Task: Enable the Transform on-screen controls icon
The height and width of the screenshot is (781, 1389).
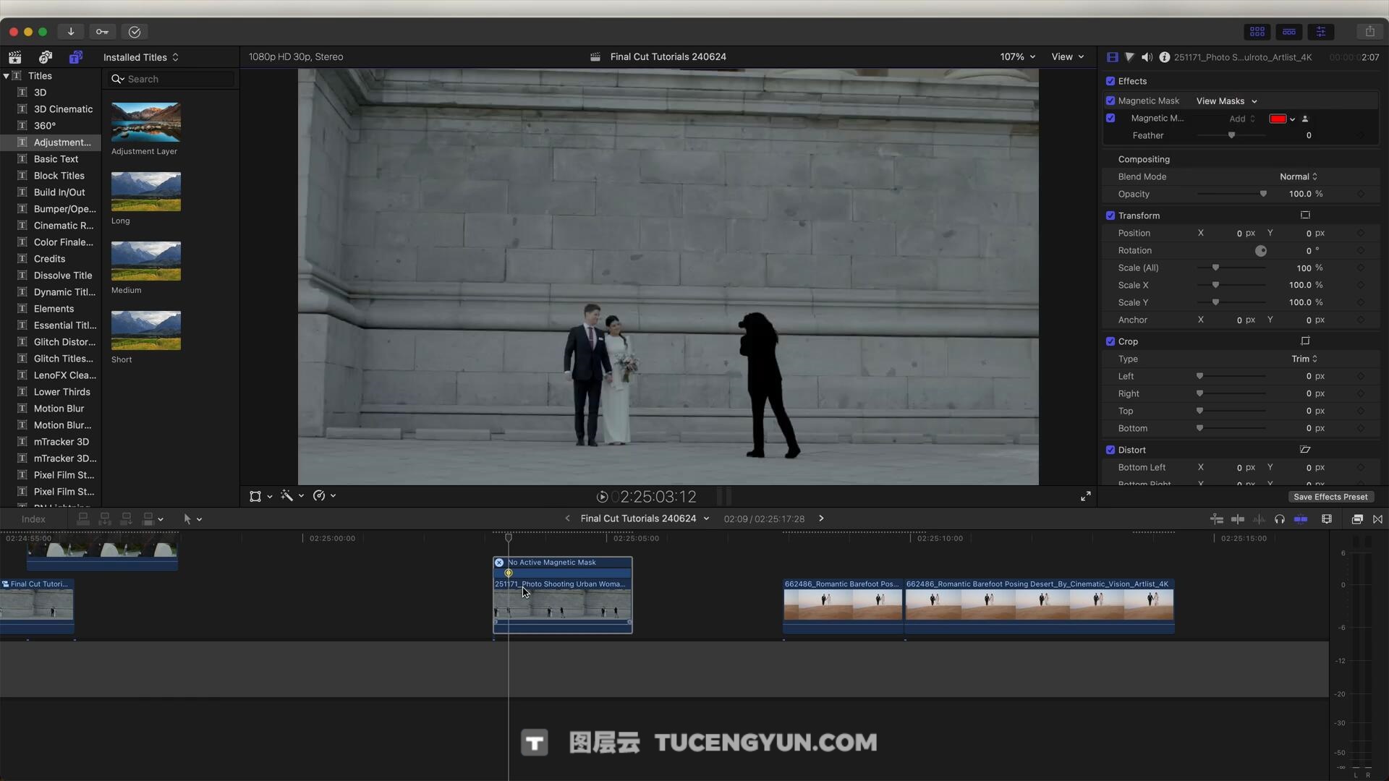Action: pos(1305,215)
